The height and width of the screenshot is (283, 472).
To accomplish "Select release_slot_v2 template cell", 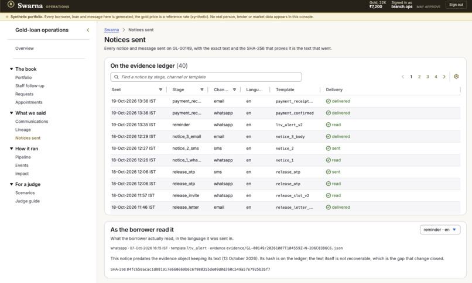I will tap(293, 195).
